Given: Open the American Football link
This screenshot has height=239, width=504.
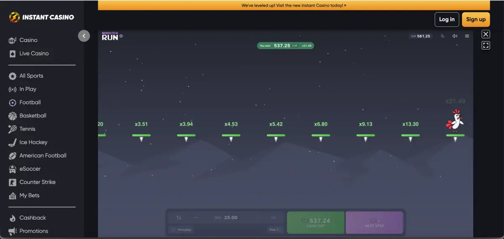Looking at the screenshot, I should pyautogui.click(x=43, y=156).
